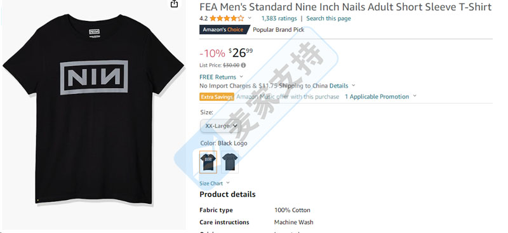Click the List Price info icon
The image size is (508, 233).
[x=243, y=65]
